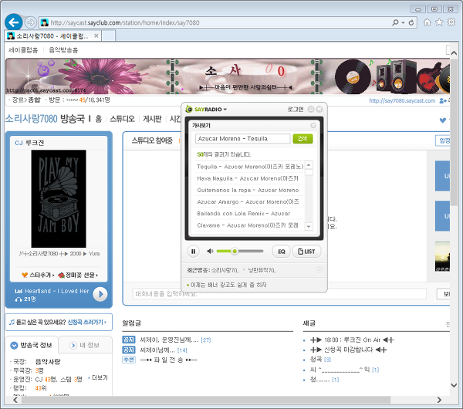Open the LIST playlist button
This screenshot has height=409, width=463.
pos(306,252)
